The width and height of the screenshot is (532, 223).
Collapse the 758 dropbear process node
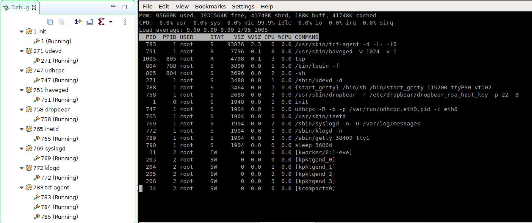[x=22, y=110]
